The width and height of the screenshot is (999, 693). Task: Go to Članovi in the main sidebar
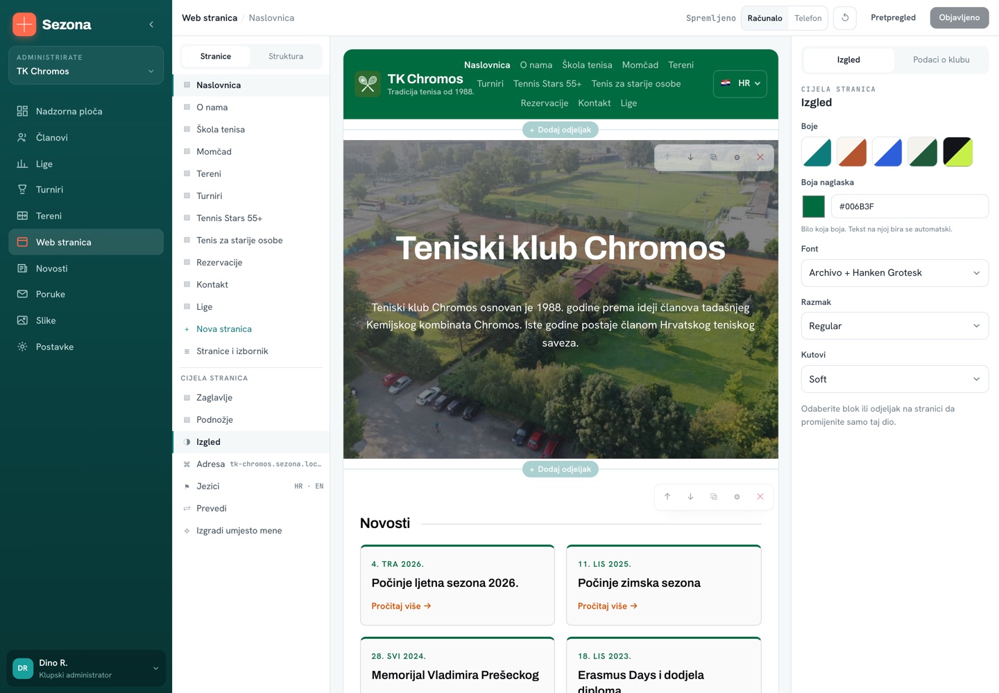tap(86, 138)
